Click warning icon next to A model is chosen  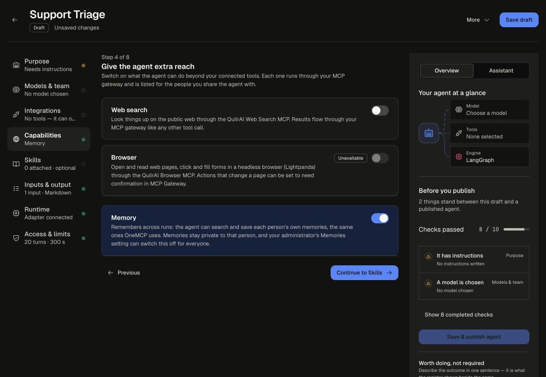pyautogui.click(x=428, y=284)
